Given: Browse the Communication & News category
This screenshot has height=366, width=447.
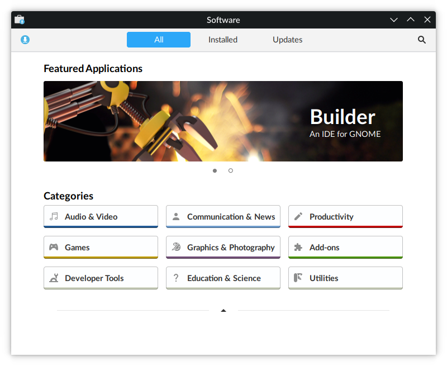Looking at the screenshot, I should [x=223, y=217].
